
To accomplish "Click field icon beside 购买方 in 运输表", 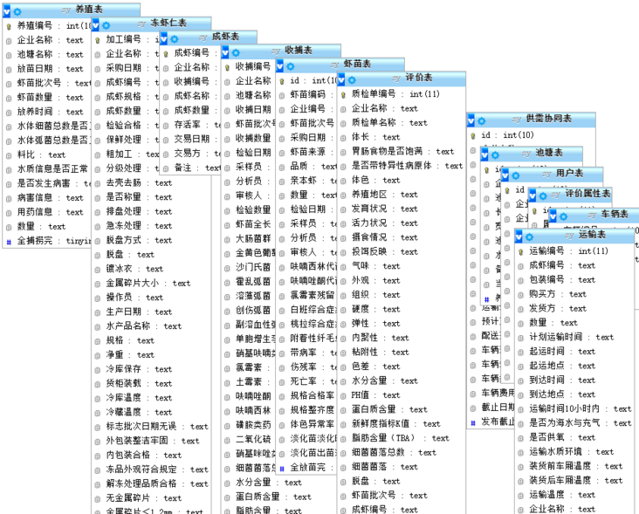I will click(520, 295).
